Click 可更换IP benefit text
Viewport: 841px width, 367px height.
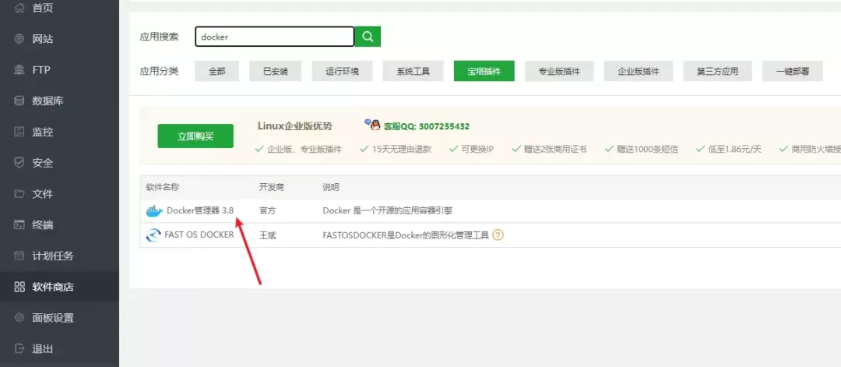coord(477,149)
